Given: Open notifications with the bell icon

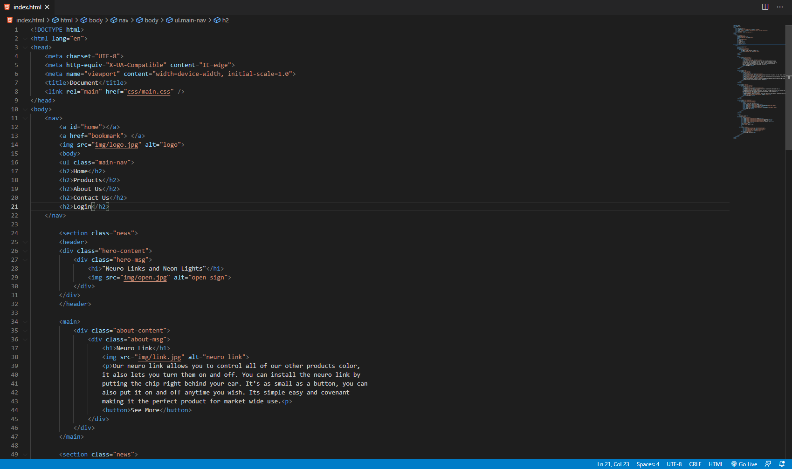Looking at the screenshot, I should pyautogui.click(x=782, y=464).
